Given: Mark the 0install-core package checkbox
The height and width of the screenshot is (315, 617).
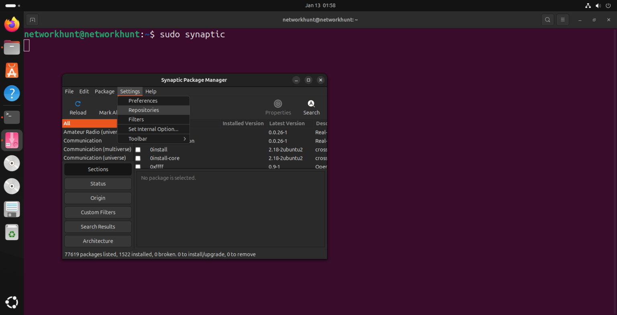Looking at the screenshot, I should [x=138, y=158].
